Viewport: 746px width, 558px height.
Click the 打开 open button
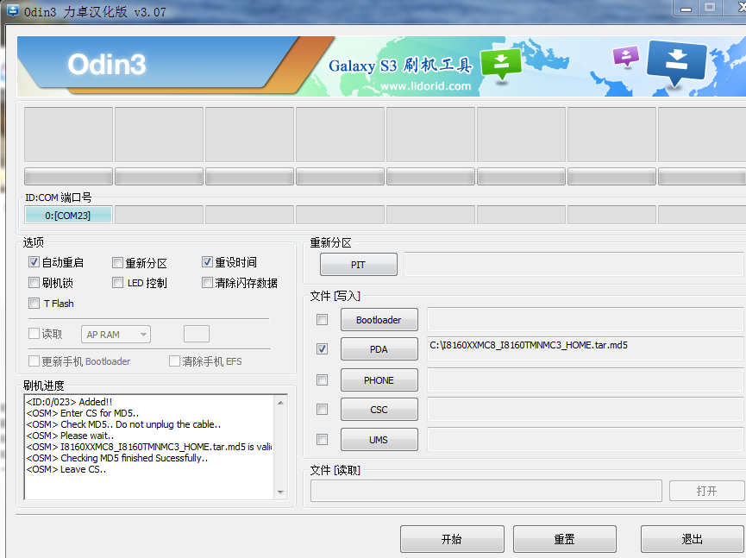(x=706, y=491)
